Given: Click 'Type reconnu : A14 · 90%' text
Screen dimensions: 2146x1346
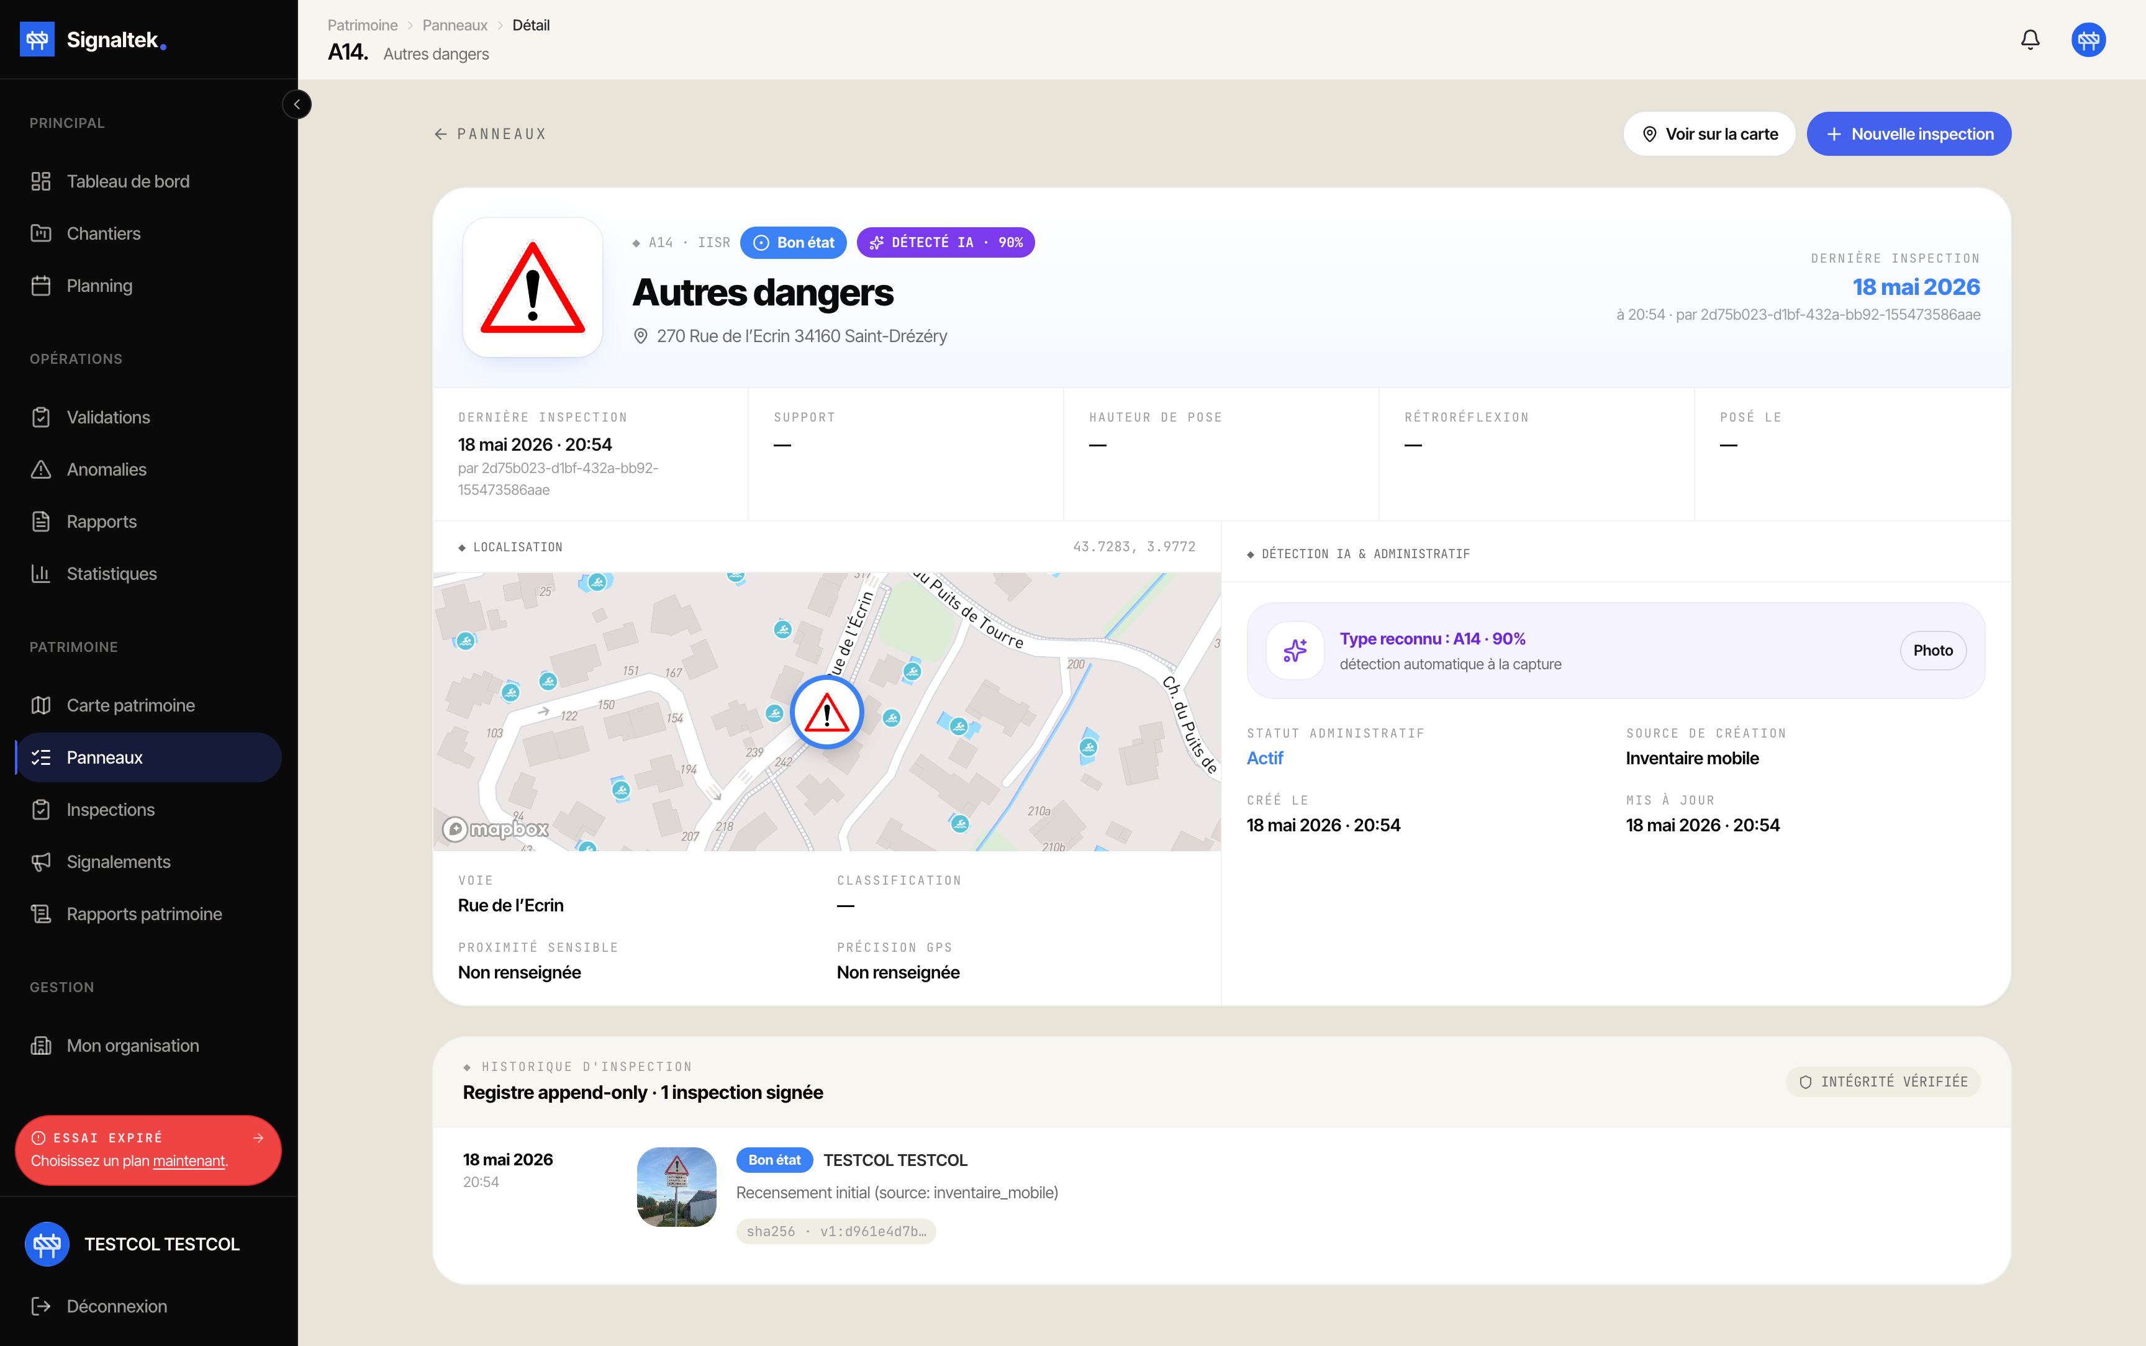Looking at the screenshot, I should pyautogui.click(x=1432, y=638).
